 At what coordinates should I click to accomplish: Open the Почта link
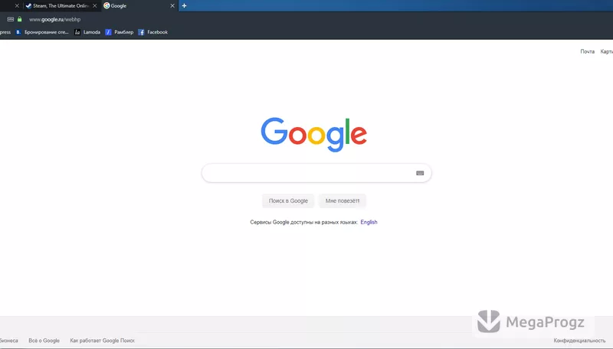pos(587,51)
